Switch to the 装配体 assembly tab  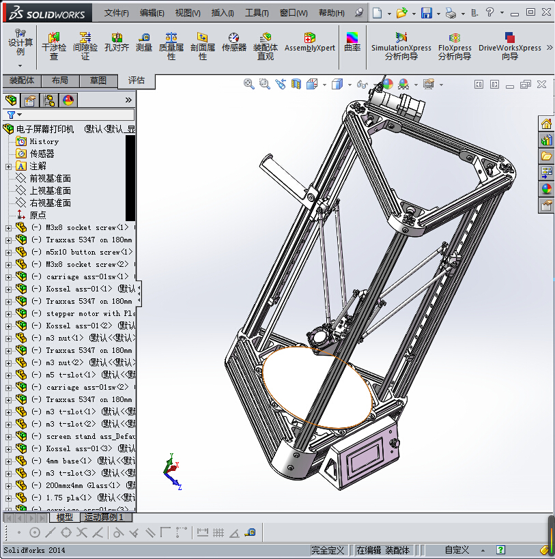tap(22, 81)
